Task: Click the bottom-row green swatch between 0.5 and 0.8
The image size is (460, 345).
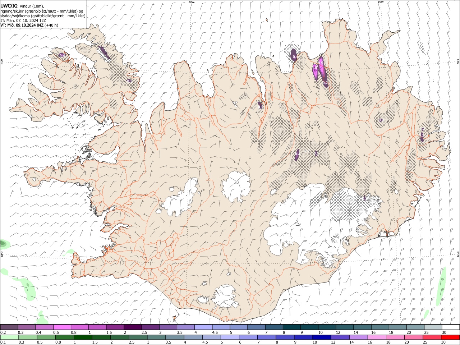Action: (46, 337)
